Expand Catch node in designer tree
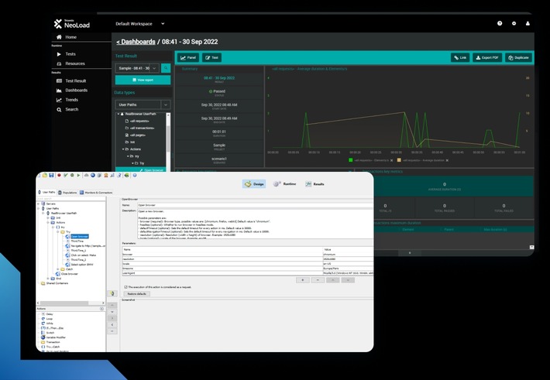The image size is (550, 380). 58,269
